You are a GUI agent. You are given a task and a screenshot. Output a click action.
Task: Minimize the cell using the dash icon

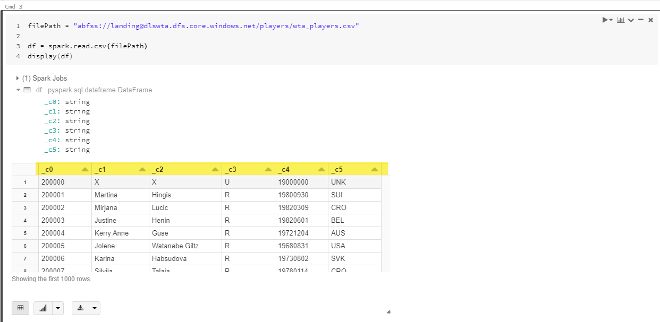641,20
